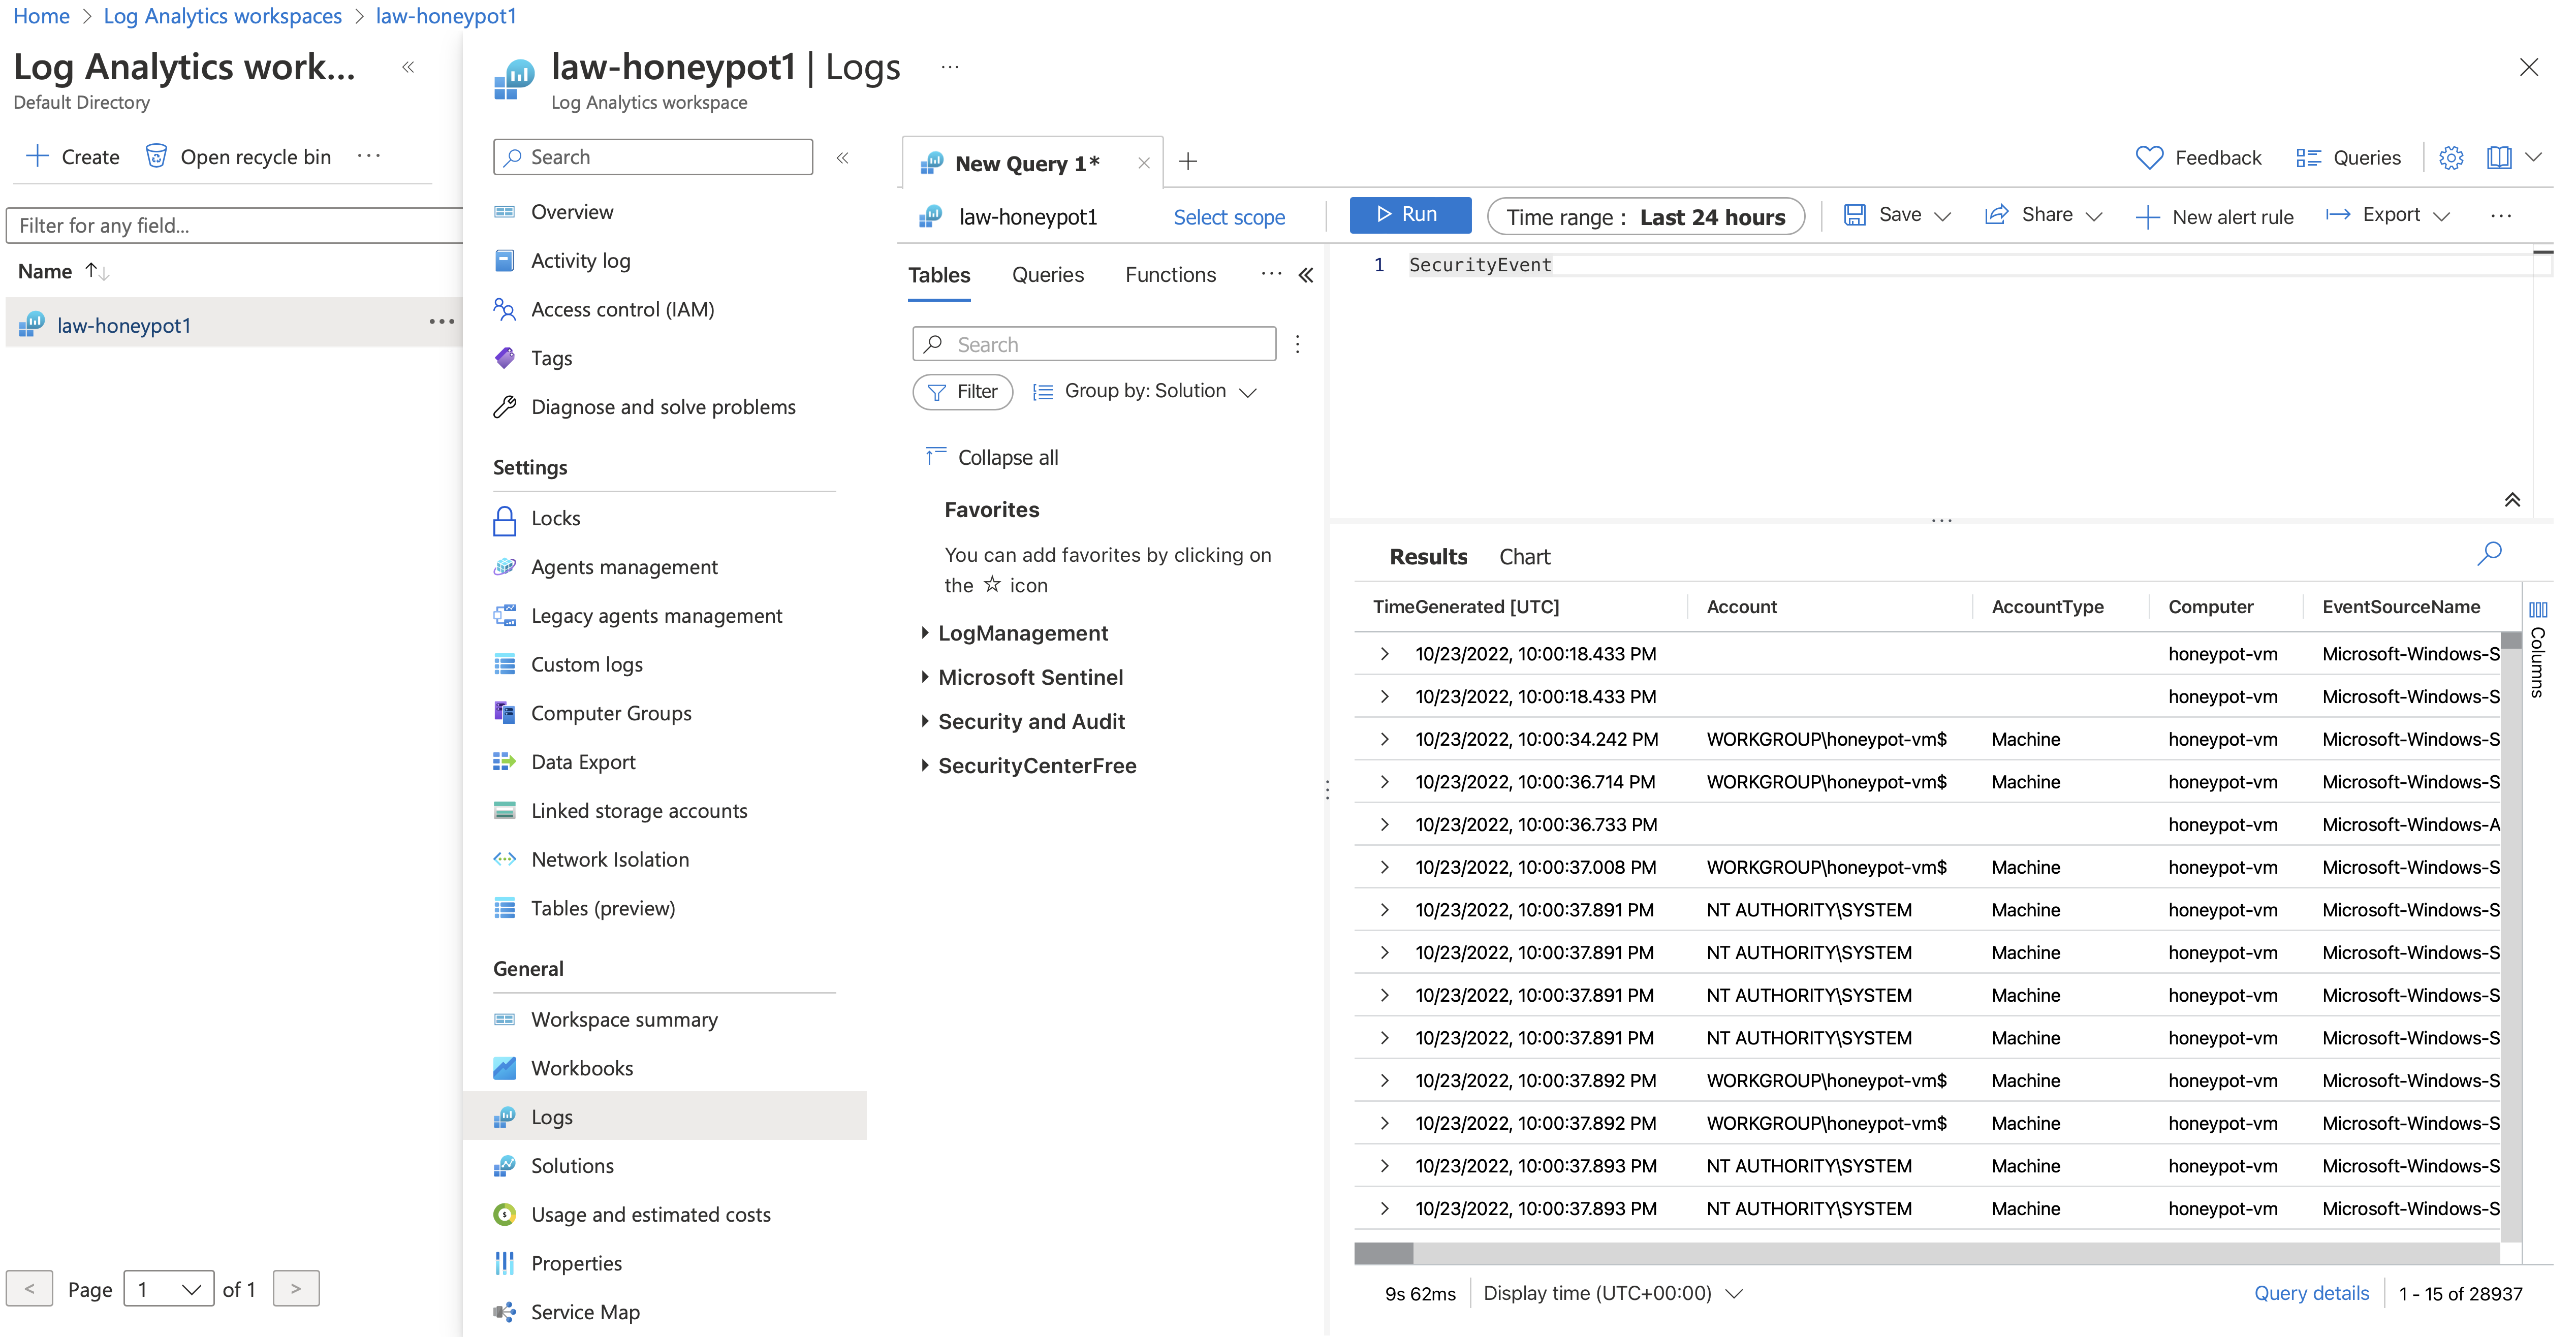
Task: Open the Query details link
Action: [x=2312, y=1292]
